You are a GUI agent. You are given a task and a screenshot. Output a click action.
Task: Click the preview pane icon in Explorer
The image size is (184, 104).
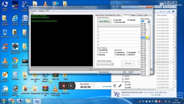pos(168,11)
